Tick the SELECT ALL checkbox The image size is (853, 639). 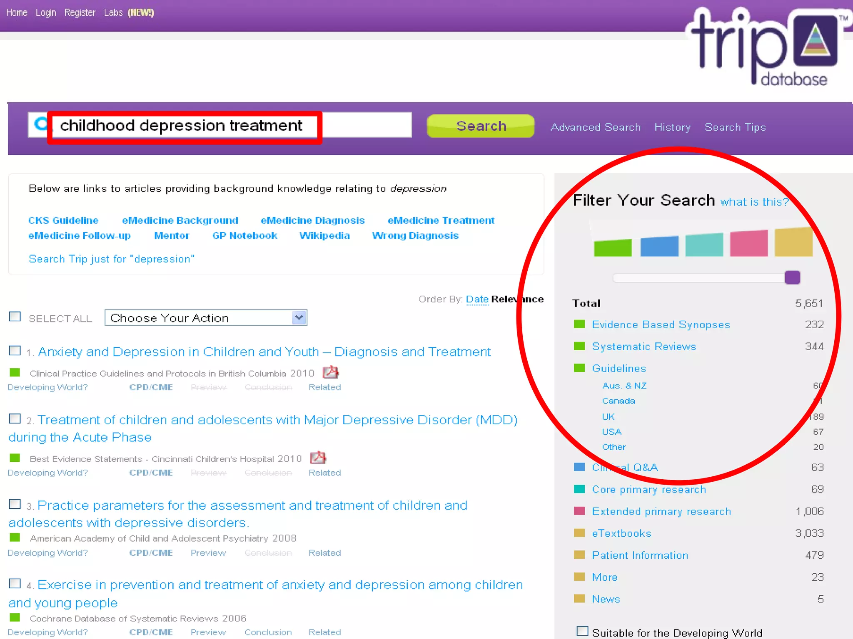pyautogui.click(x=15, y=317)
